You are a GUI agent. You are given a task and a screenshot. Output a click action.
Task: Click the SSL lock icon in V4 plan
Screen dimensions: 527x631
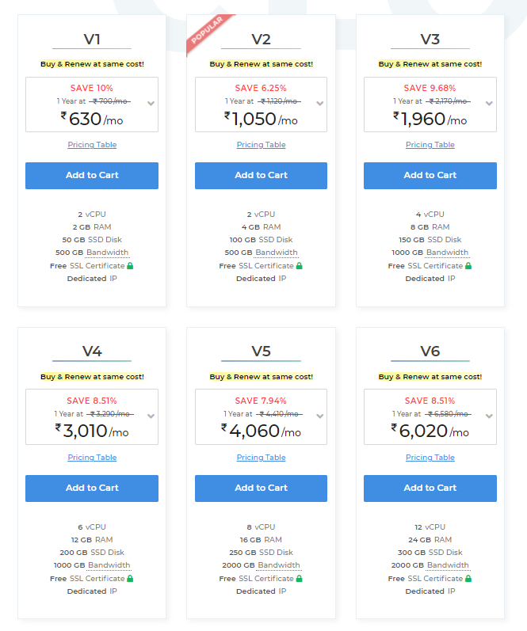click(130, 579)
